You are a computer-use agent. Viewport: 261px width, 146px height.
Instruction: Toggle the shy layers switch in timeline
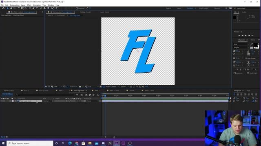(x=86, y=95)
